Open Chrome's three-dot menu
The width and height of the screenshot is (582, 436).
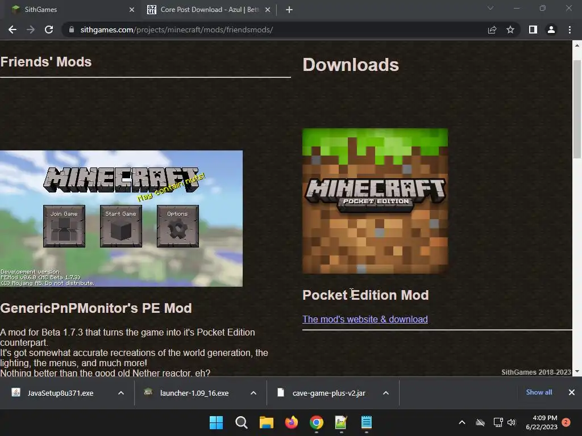pyautogui.click(x=569, y=30)
